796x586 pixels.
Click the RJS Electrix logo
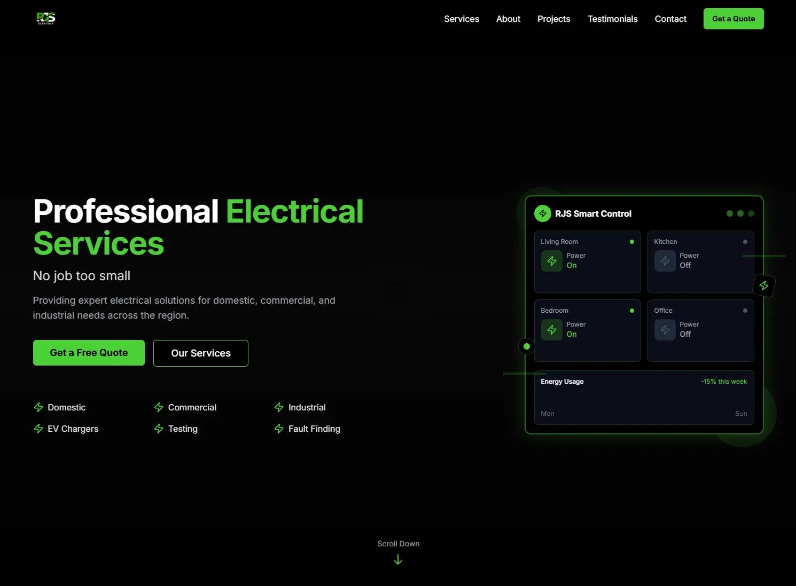[x=46, y=19]
